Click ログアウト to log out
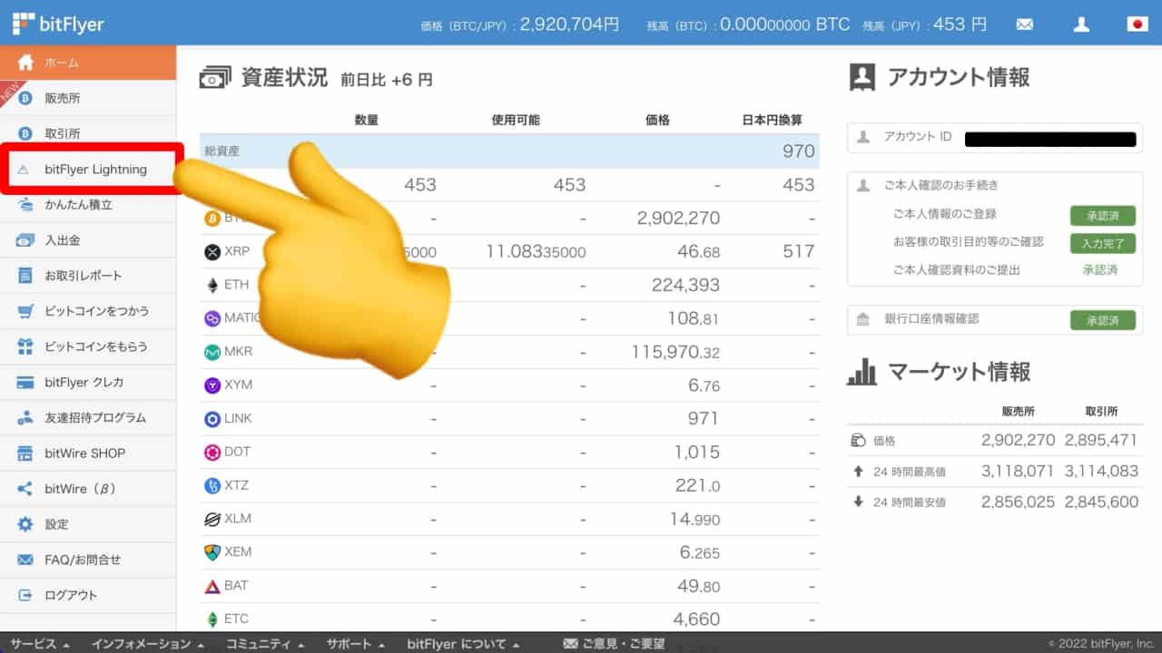The image size is (1162, 653). [71, 595]
